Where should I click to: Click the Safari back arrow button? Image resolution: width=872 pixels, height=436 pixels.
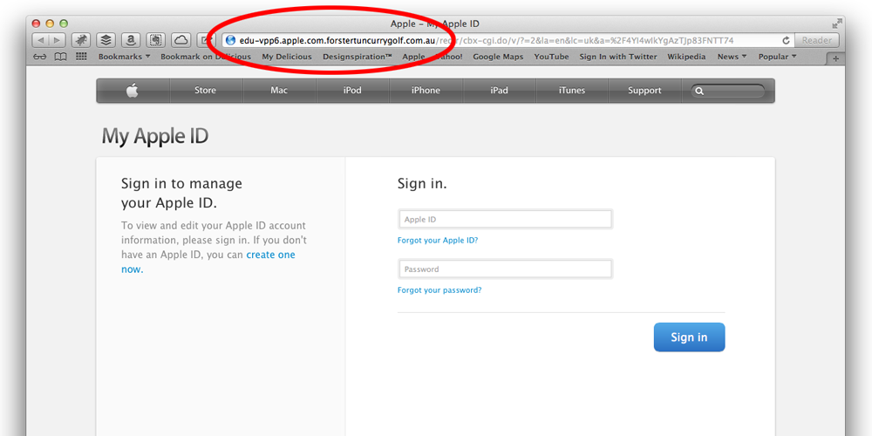40,40
